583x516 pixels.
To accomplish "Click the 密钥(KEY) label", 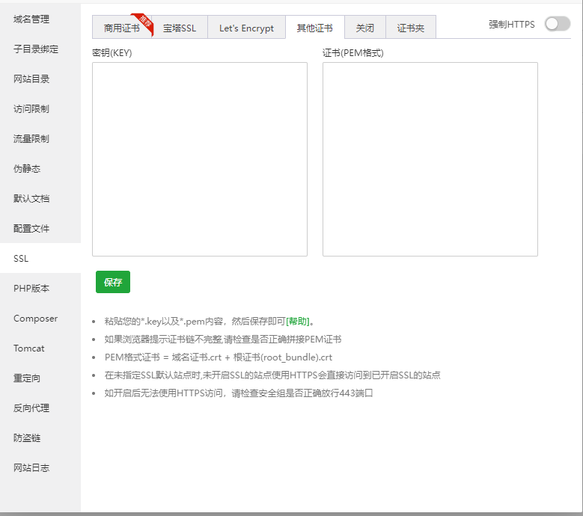I will pyautogui.click(x=112, y=53).
